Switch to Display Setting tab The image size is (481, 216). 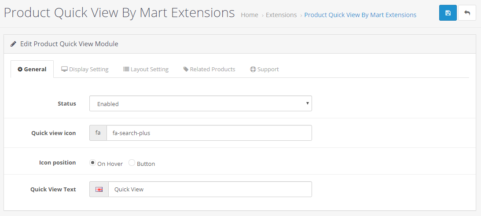click(88, 69)
